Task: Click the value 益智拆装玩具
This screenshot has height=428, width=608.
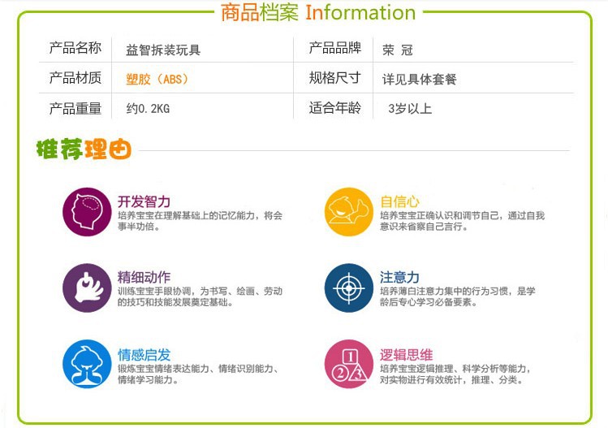Action: coord(163,50)
